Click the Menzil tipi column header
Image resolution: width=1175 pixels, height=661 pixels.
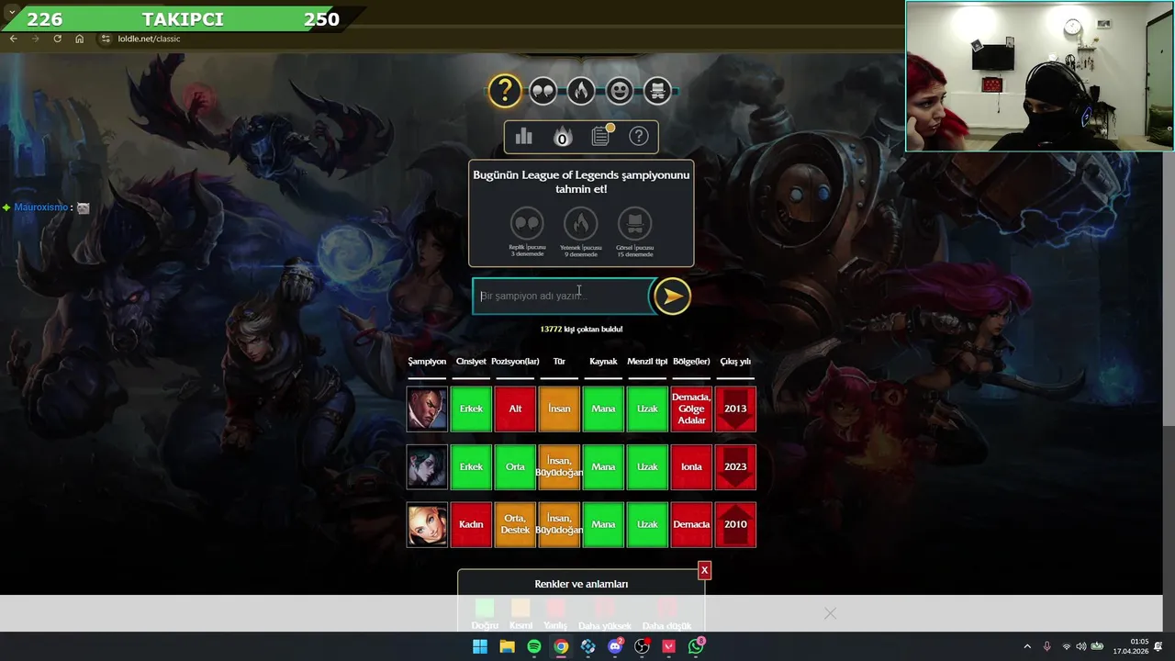(x=647, y=362)
